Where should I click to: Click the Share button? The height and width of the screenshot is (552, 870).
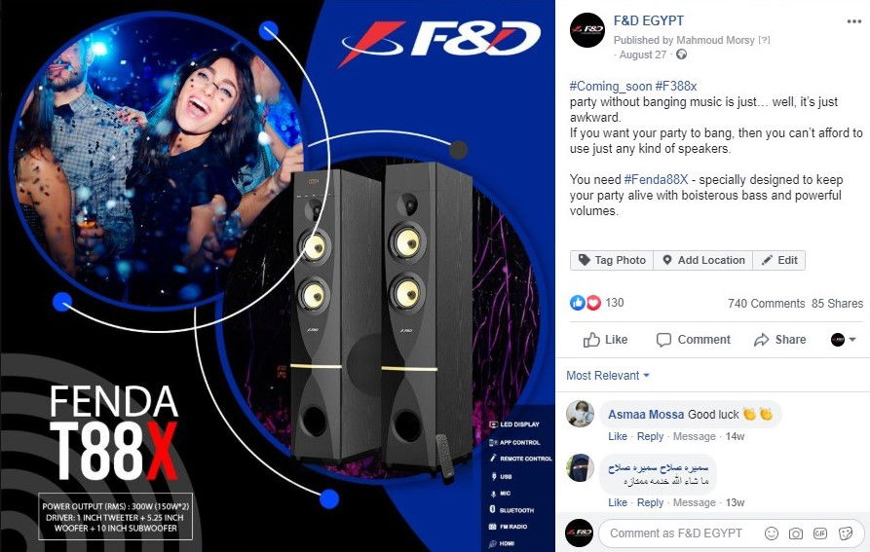[779, 340]
